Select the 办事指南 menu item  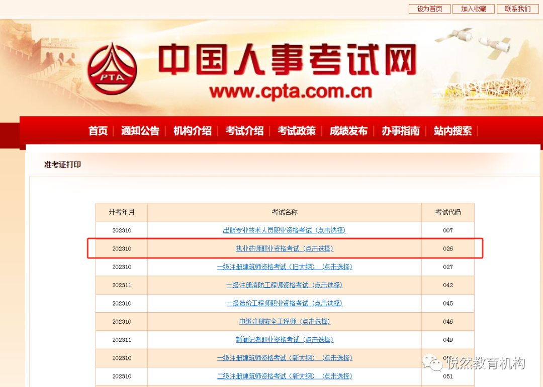(401, 131)
